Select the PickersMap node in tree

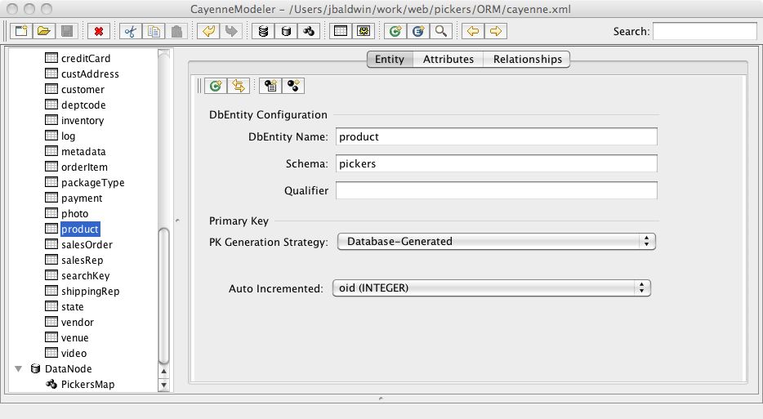(87, 385)
